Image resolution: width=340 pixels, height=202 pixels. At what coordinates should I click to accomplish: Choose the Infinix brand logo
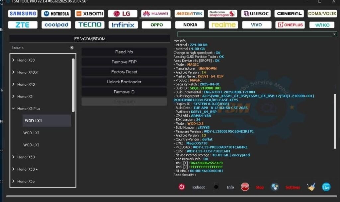tap(123, 25)
